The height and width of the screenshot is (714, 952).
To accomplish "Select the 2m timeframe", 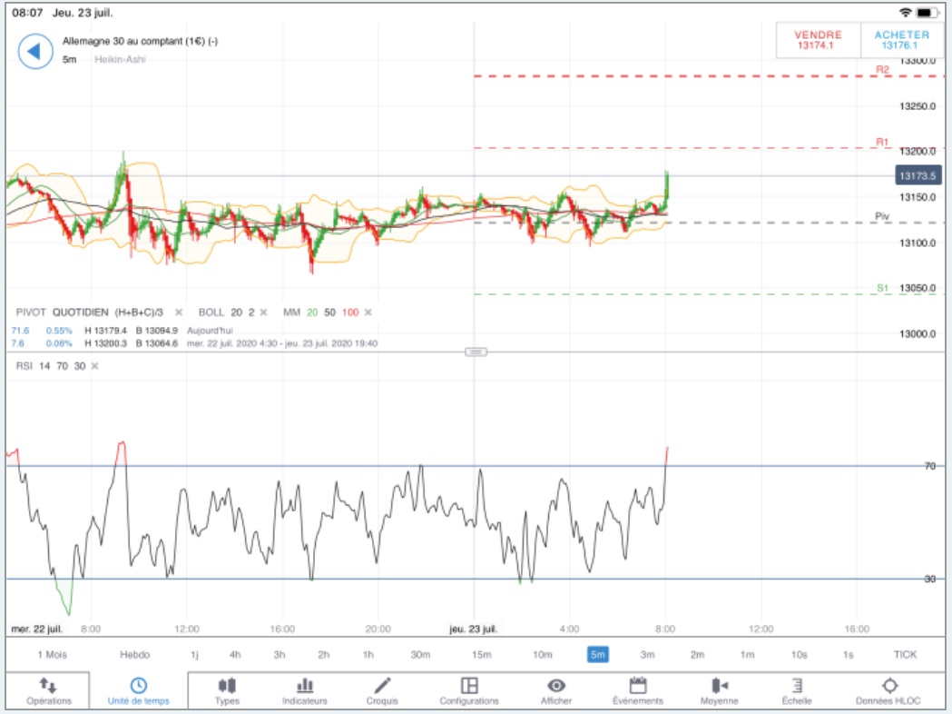I will point(697,654).
